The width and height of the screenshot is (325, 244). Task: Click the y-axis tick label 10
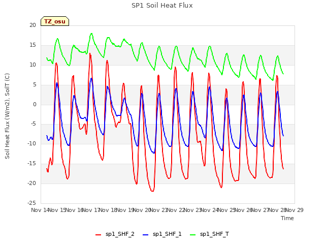coord(32,65)
